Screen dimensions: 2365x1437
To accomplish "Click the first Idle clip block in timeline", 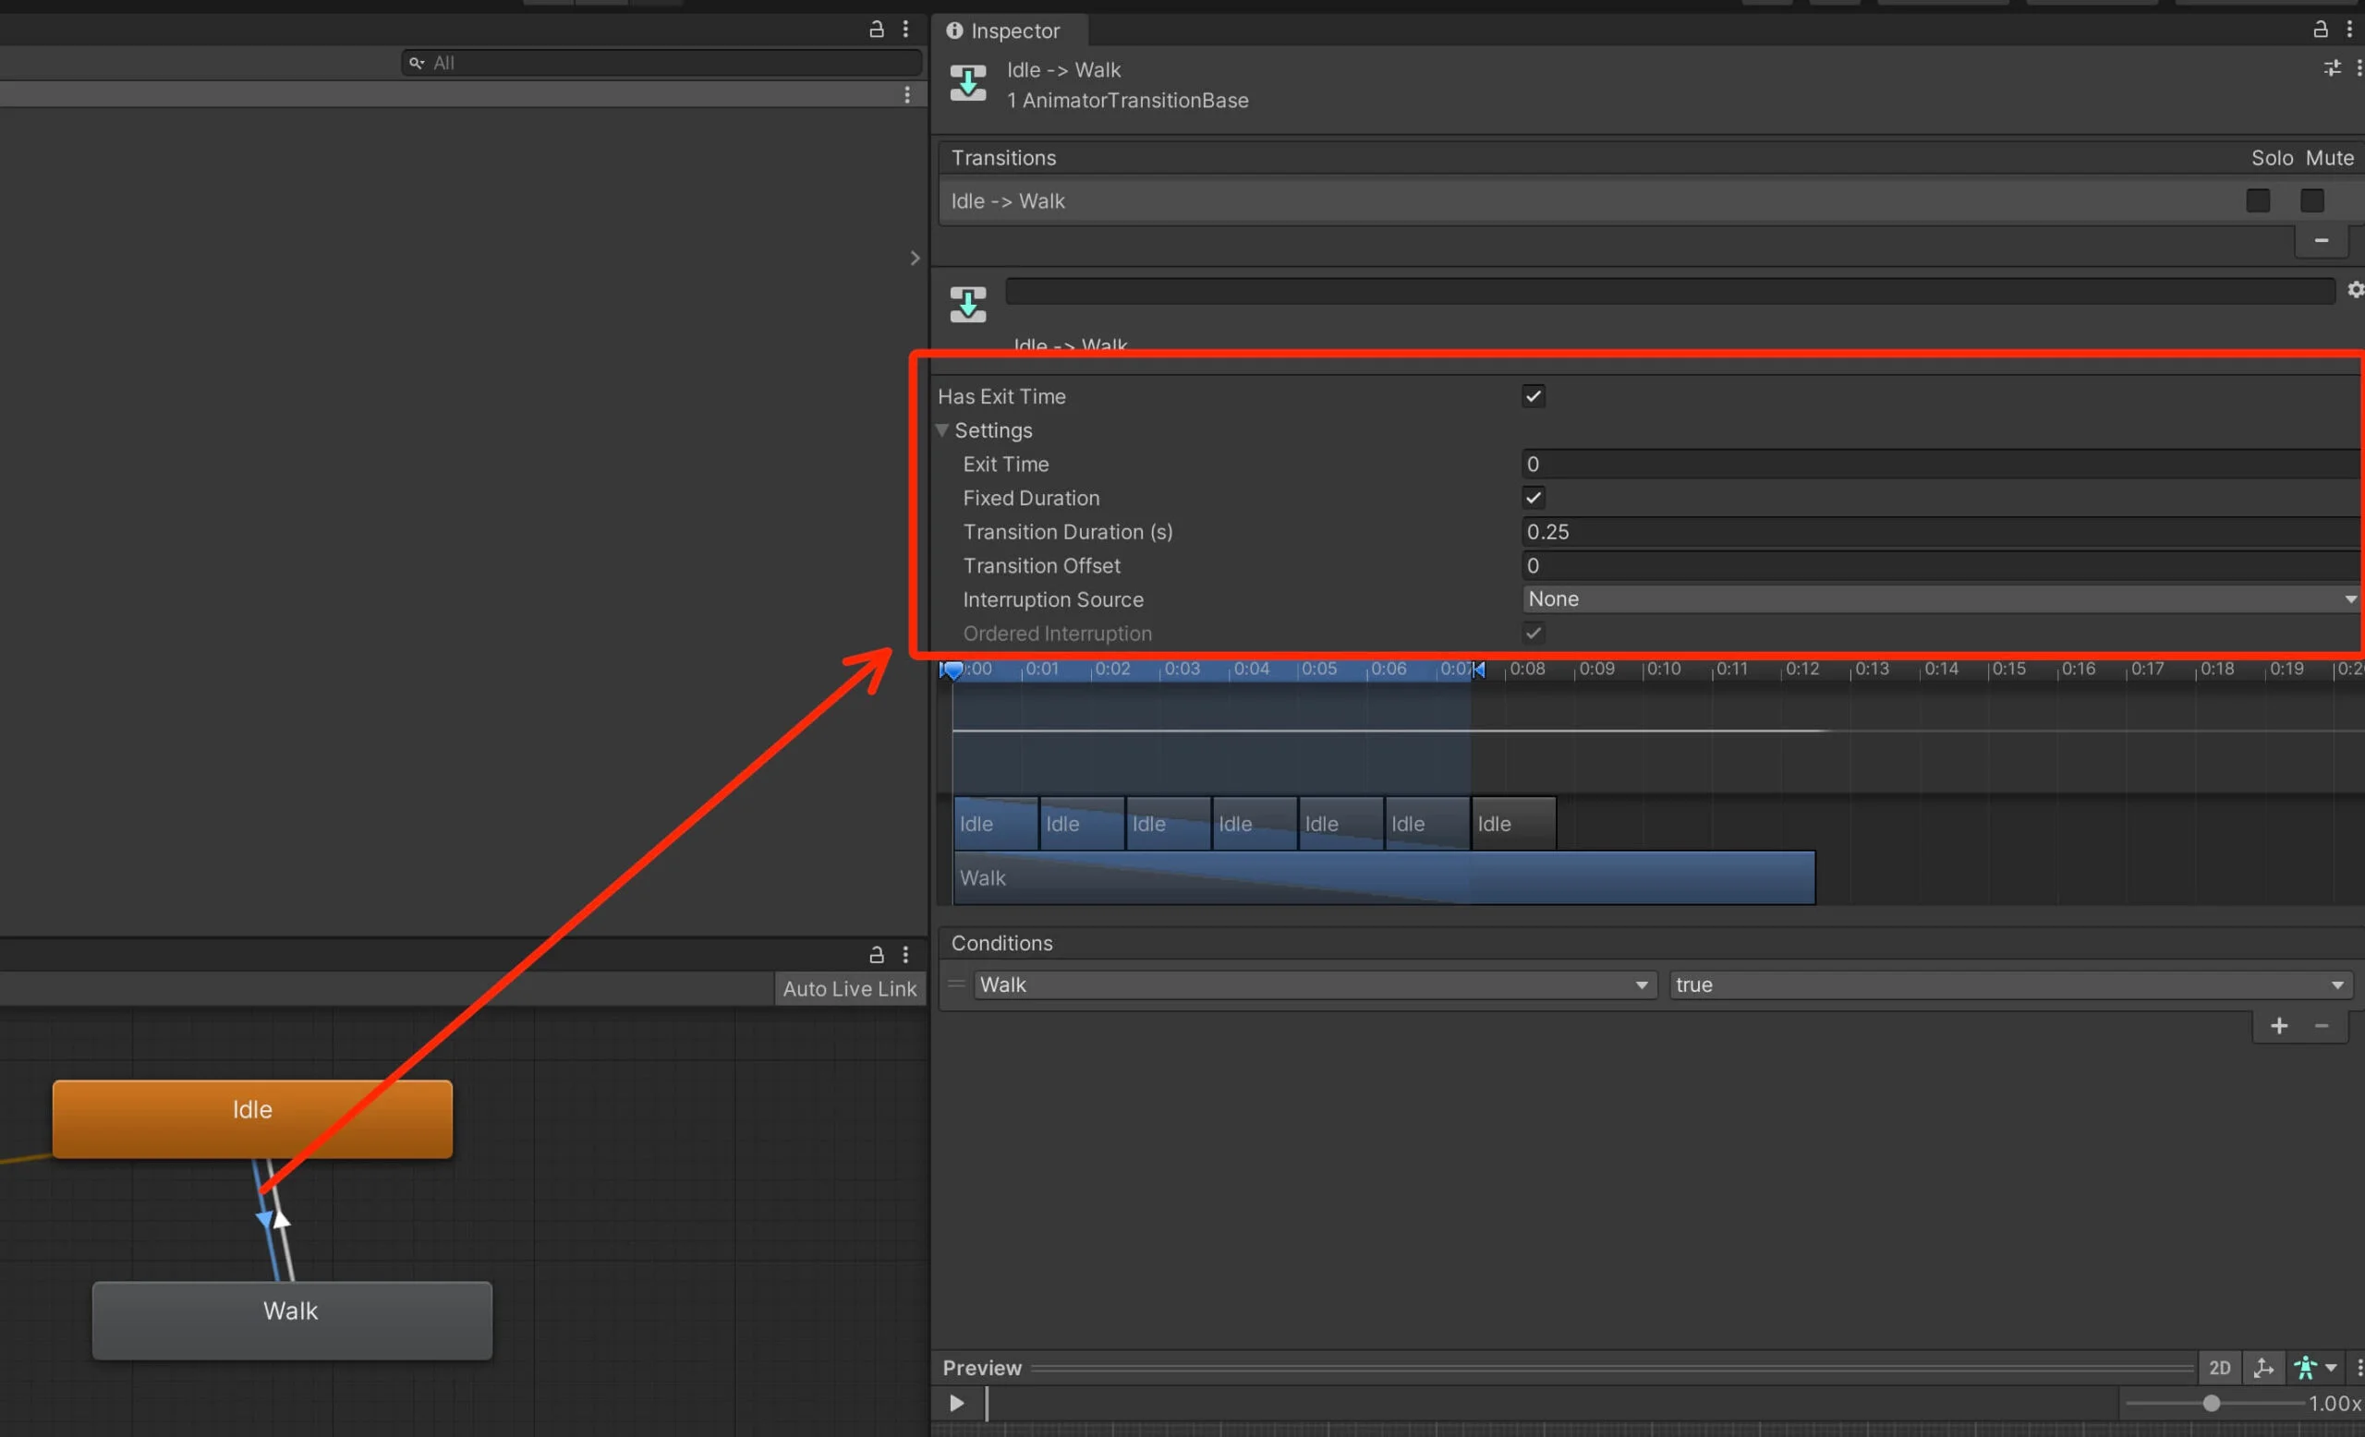I will pos(995,823).
